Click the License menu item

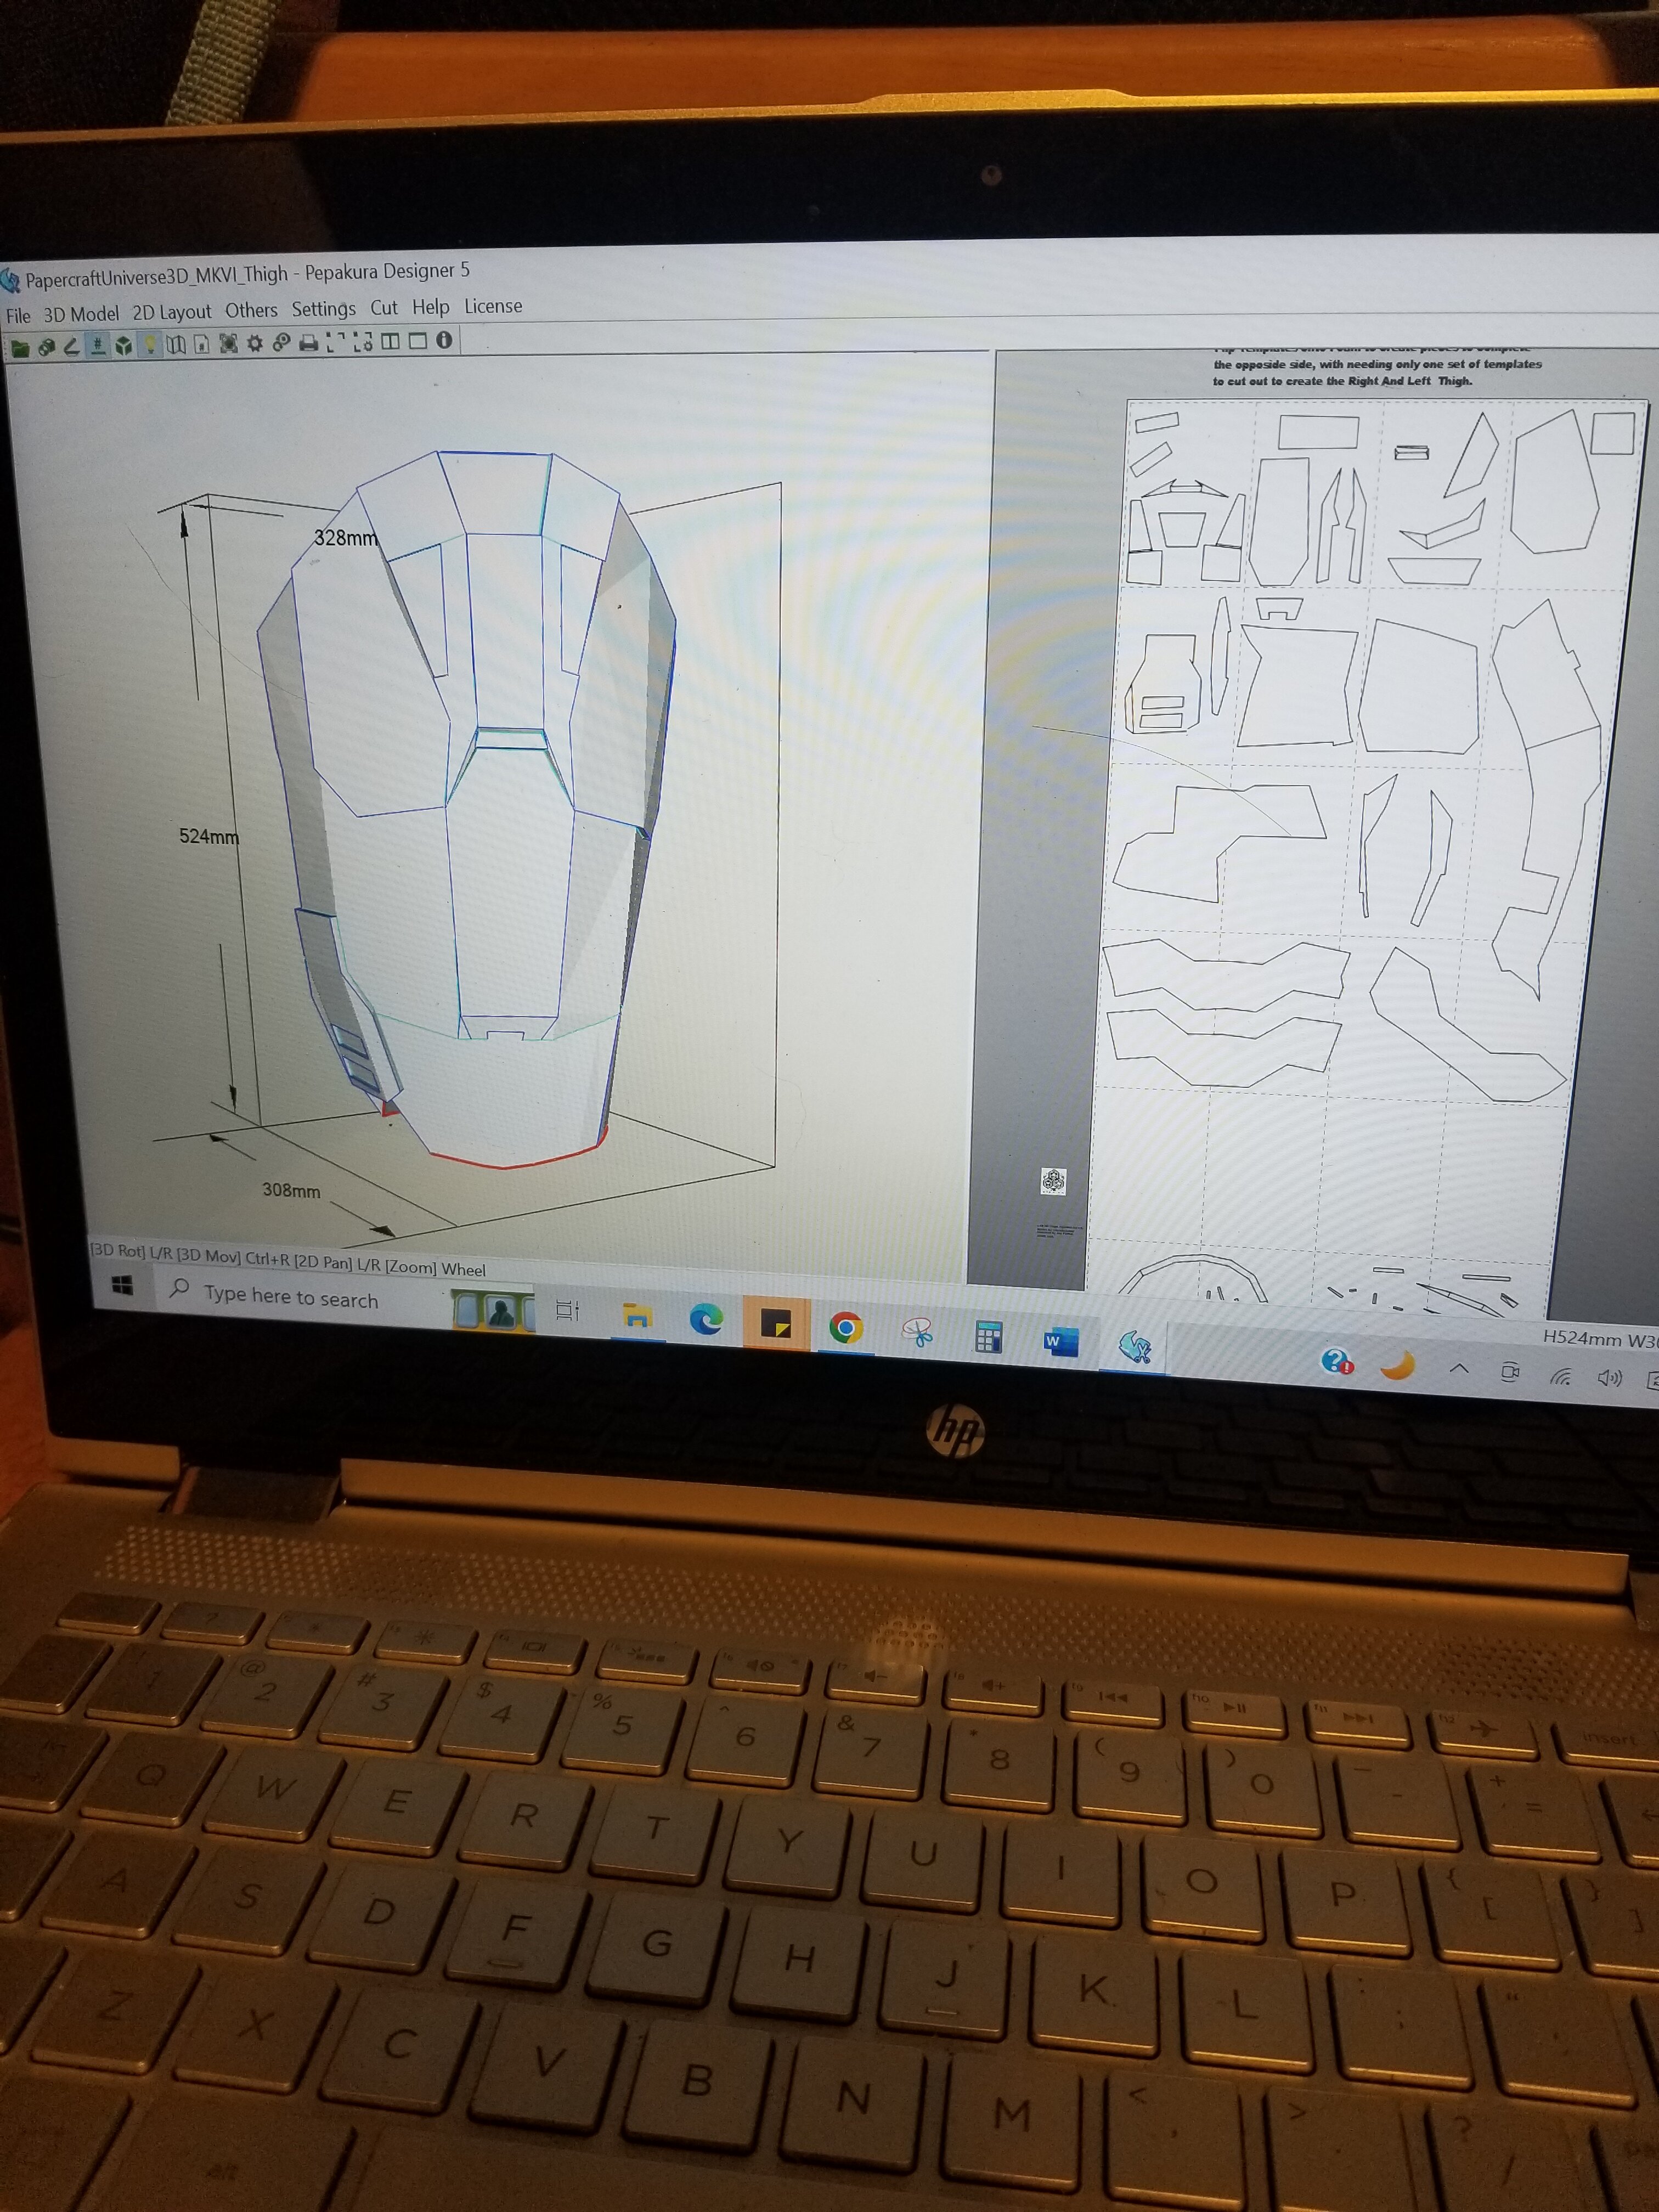pos(493,306)
